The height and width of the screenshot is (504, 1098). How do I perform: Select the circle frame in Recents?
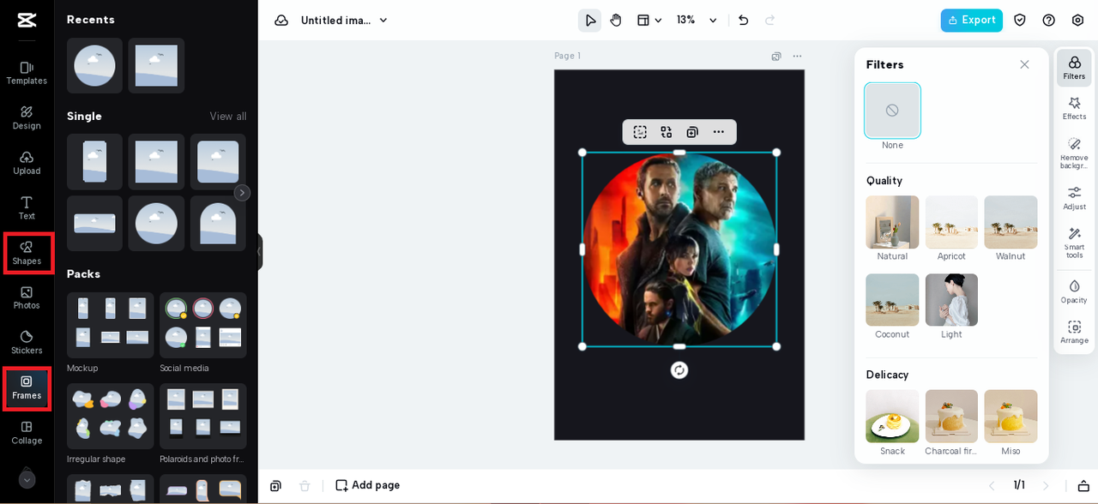pyautogui.click(x=94, y=66)
